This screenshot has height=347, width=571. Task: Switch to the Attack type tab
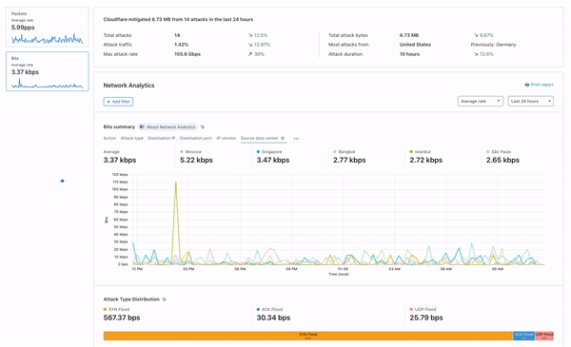[x=132, y=138]
